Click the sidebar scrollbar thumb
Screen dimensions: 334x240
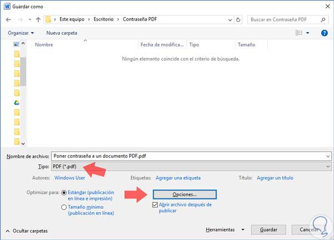coord(23,71)
